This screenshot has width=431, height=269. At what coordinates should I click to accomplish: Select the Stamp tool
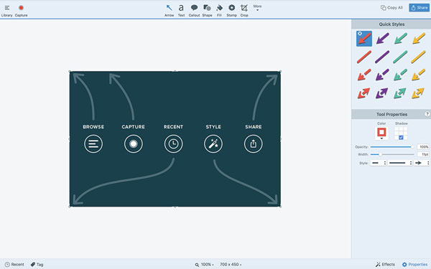tap(232, 11)
